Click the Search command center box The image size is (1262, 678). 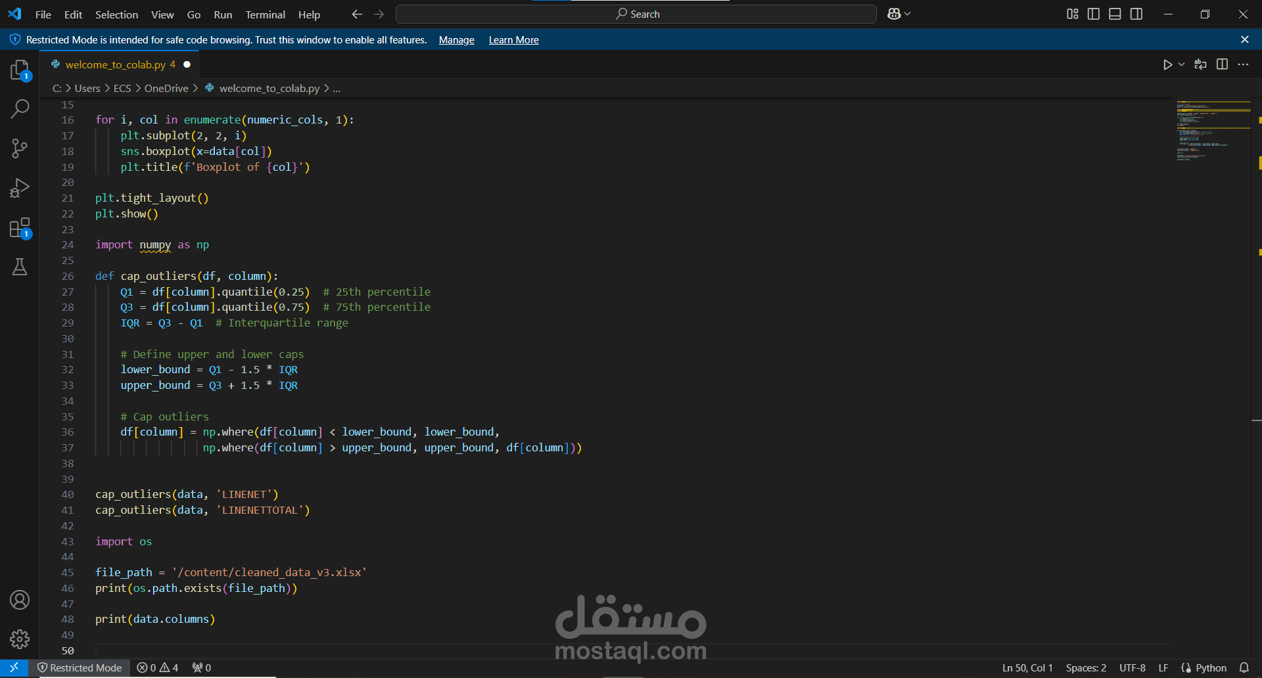pyautogui.click(x=636, y=14)
